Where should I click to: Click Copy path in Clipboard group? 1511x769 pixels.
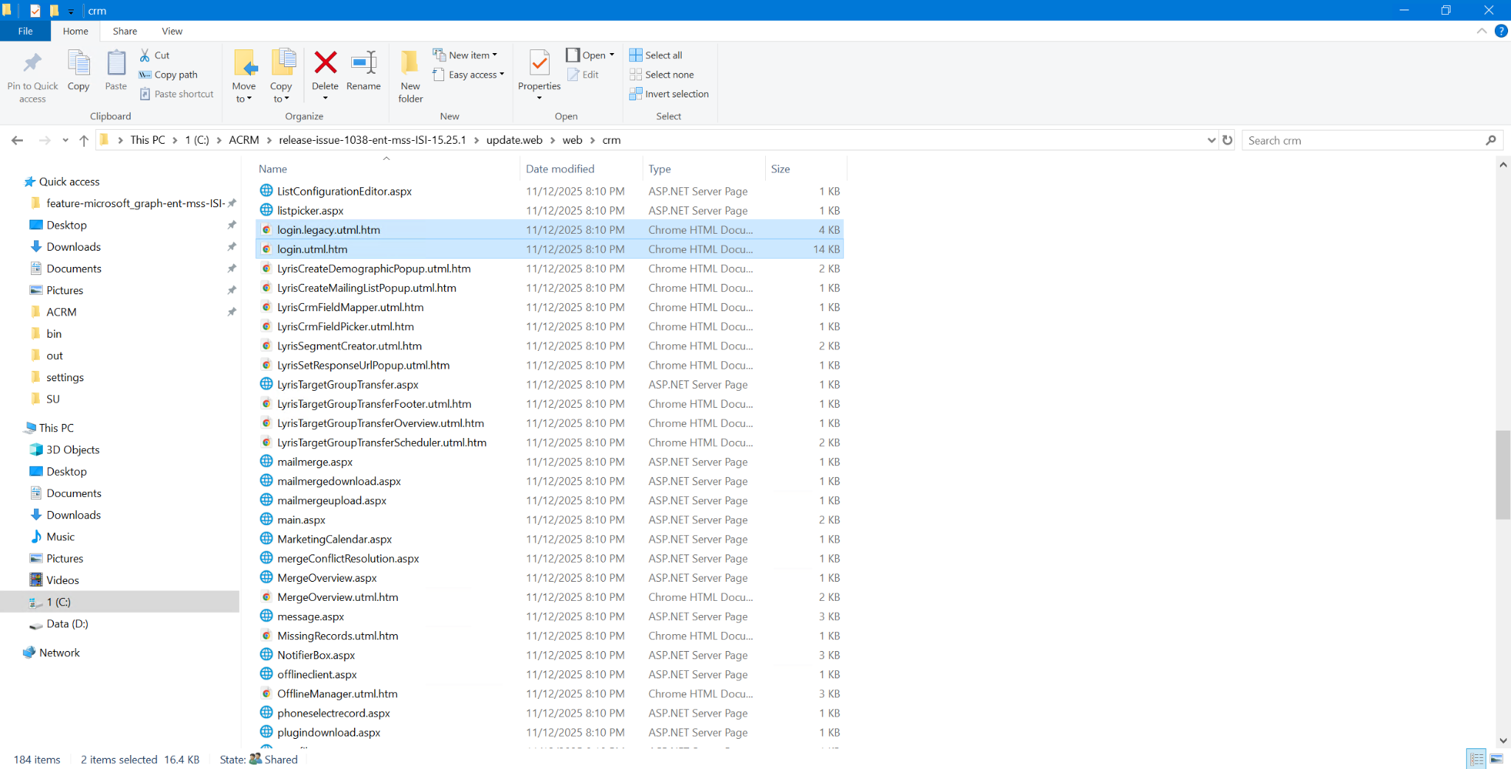point(168,74)
